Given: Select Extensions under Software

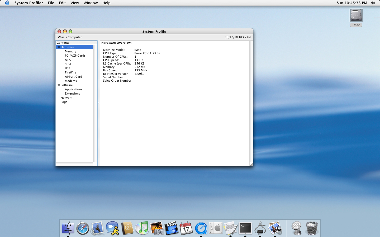Looking at the screenshot, I should [72, 93].
